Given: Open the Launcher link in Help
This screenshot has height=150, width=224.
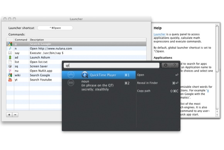Looking at the screenshot, I should tap(160, 34).
